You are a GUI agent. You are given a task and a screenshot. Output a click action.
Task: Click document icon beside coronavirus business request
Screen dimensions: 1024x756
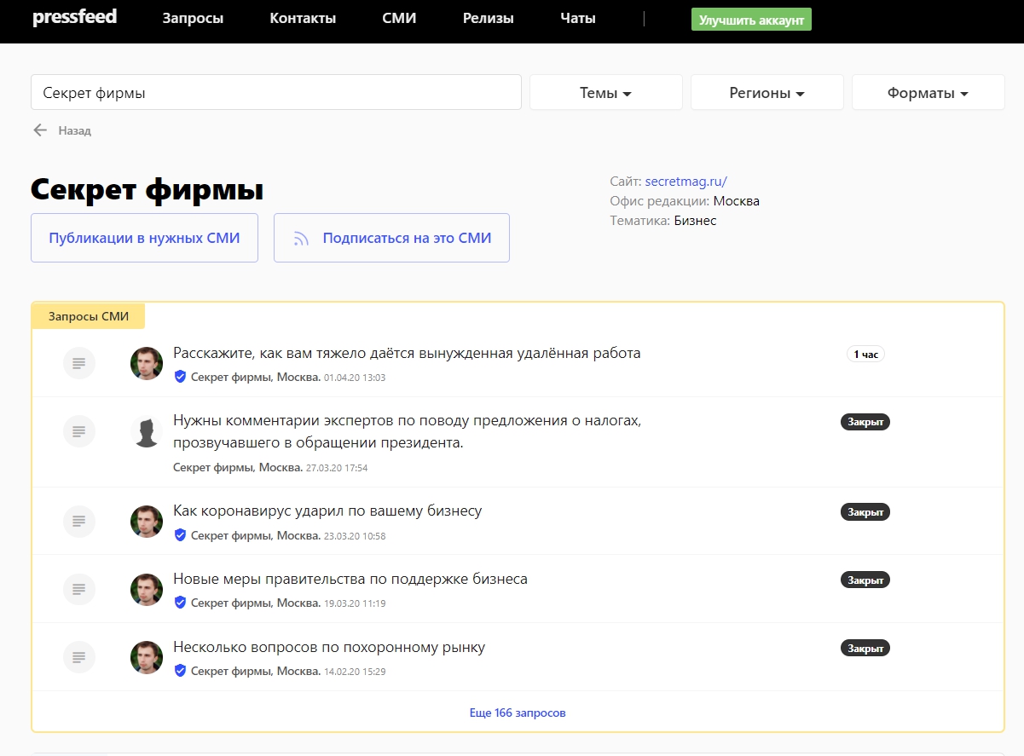click(x=79, y=521)
